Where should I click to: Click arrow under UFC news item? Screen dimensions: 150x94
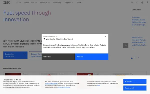(133, 29)
